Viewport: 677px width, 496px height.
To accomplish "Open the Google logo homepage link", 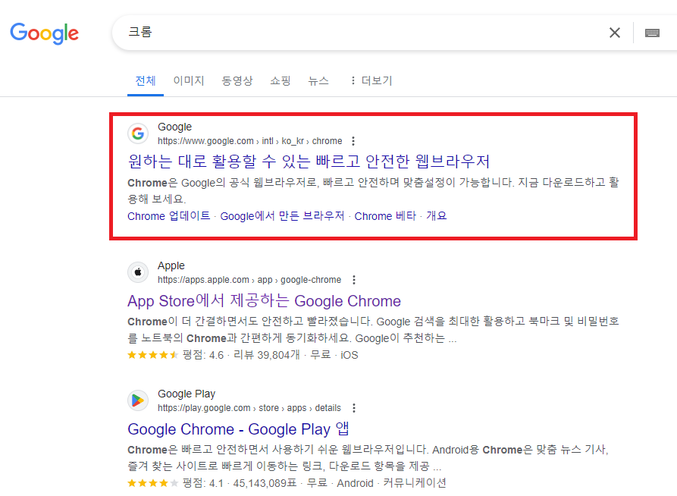I will click(x=45, y=33).
